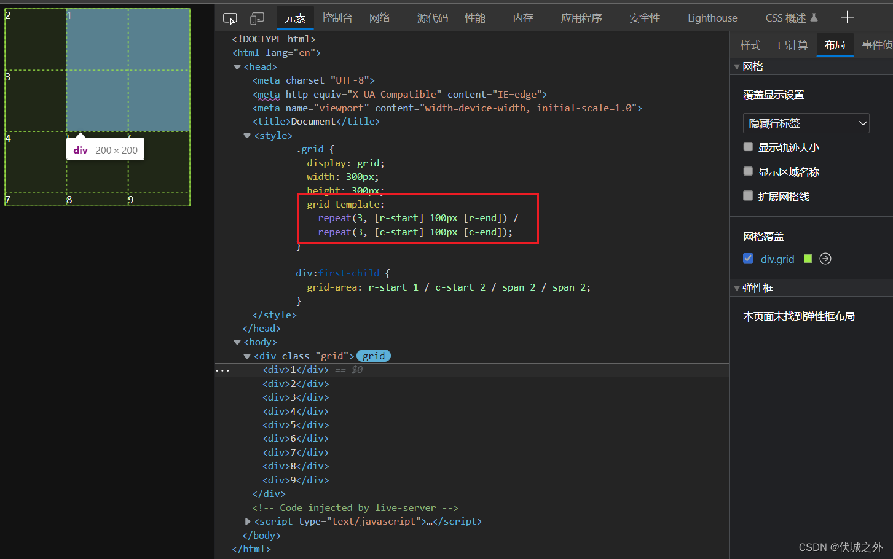Select the <div>1</div> node
Image resolution: width=893 pixels, height=559 pixels.
pyautogui.click(x=296, y=370)
